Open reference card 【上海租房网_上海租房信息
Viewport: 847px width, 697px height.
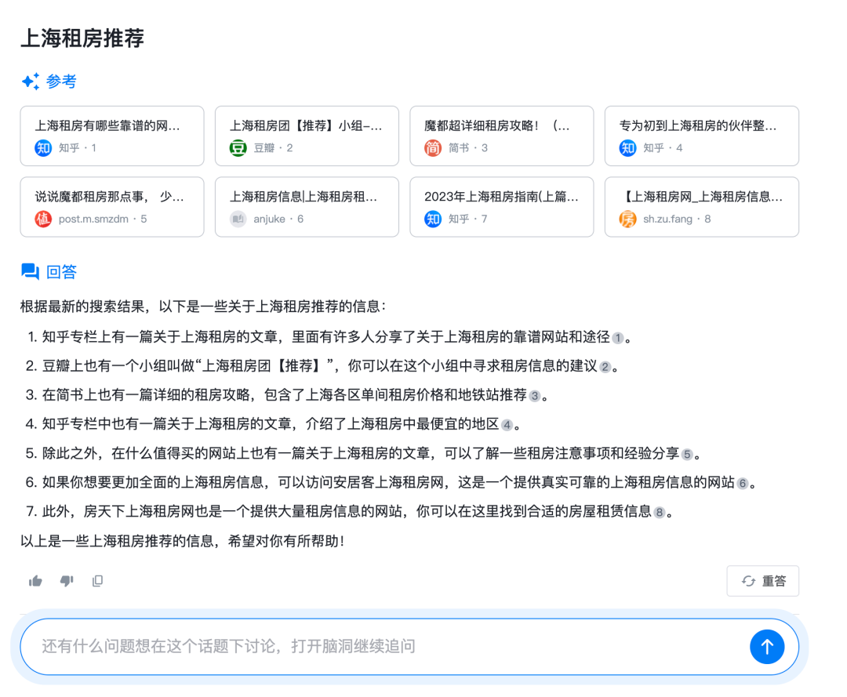pos(702,207)
